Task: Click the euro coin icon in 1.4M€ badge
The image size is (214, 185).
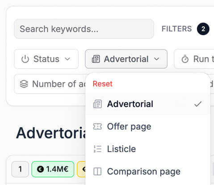Action: (40, 169)
